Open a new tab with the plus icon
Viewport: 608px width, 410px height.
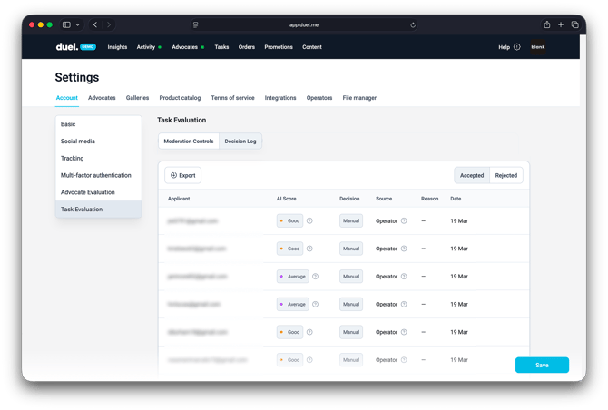tap(561, 24)
